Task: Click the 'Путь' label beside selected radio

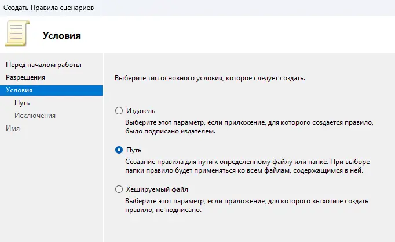Action: coord(134,150)
